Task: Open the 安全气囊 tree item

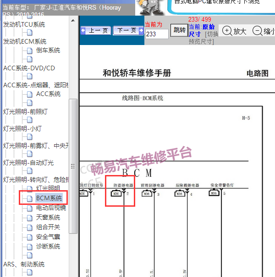Action: coord(48,237)
